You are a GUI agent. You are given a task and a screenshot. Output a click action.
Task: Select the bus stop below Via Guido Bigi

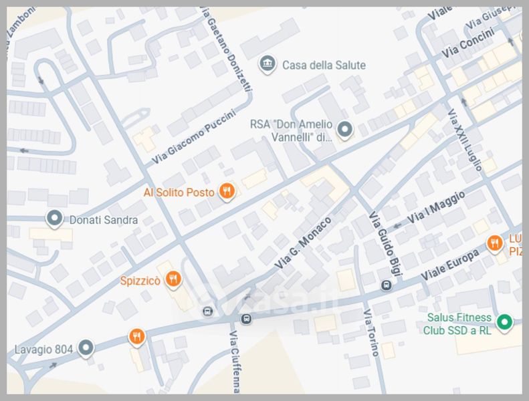[x=385, y=285]
